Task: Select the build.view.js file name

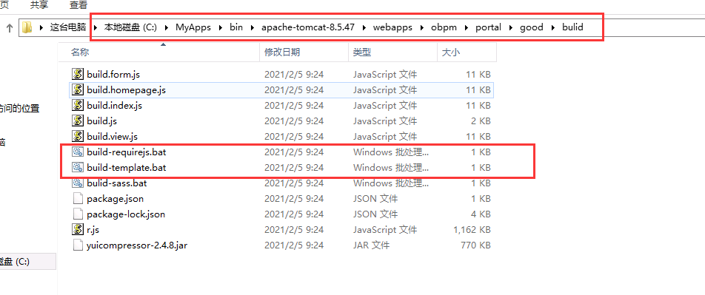Action: [x=113, y=137]
